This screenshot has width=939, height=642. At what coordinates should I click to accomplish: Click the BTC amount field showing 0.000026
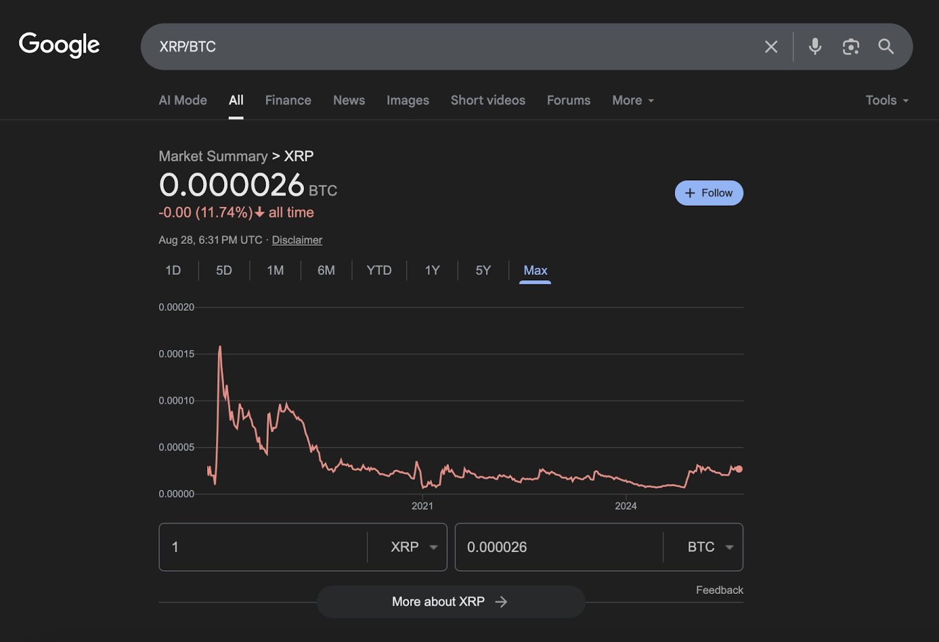(559, 547)
